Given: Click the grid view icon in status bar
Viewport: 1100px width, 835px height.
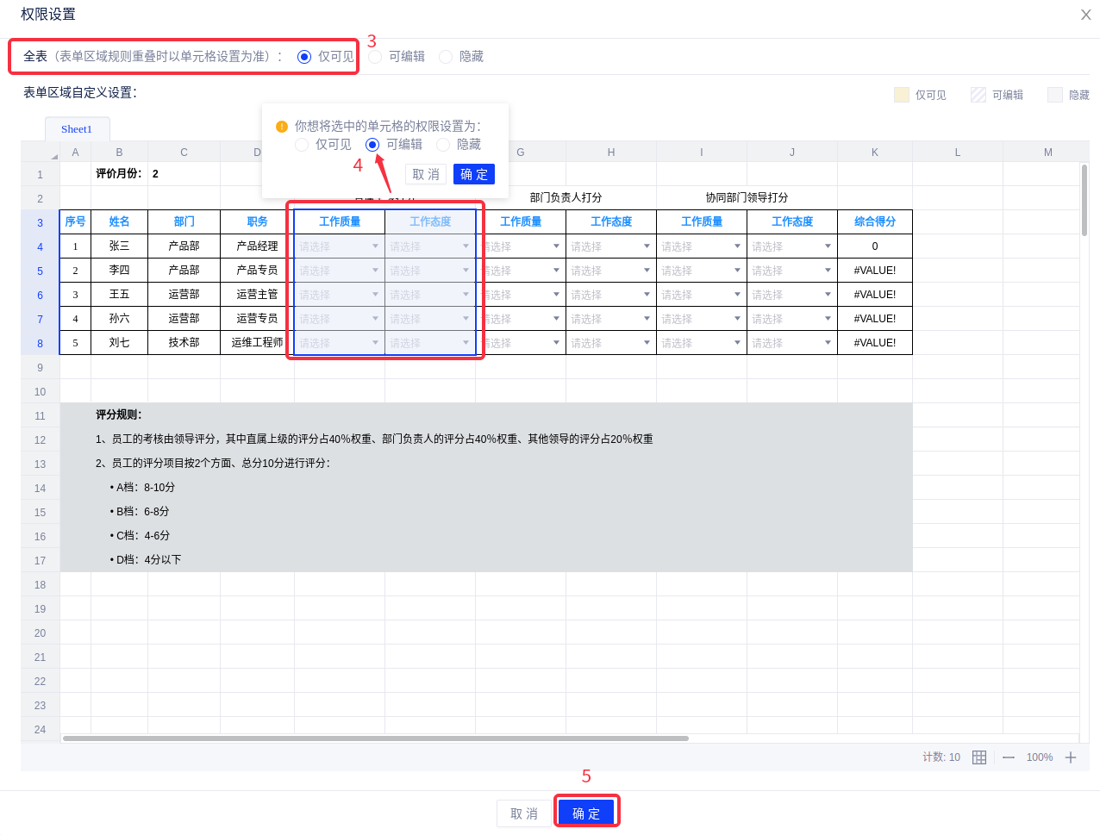Looking at the screenshot, I should pos(979,757).
